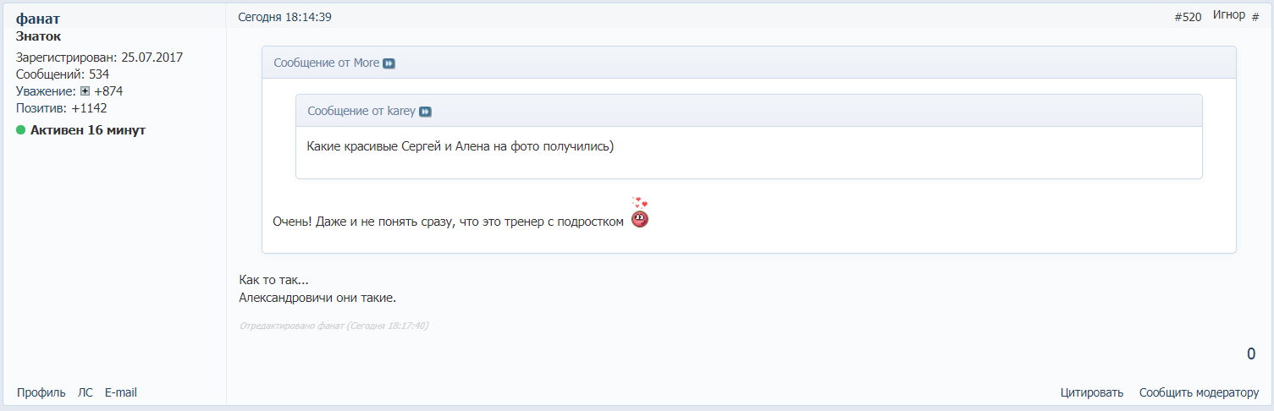The height and width of the screenshot is (411, 1274).
Task: Ignore this user via Игнор link
Action: pos(1228,14)
